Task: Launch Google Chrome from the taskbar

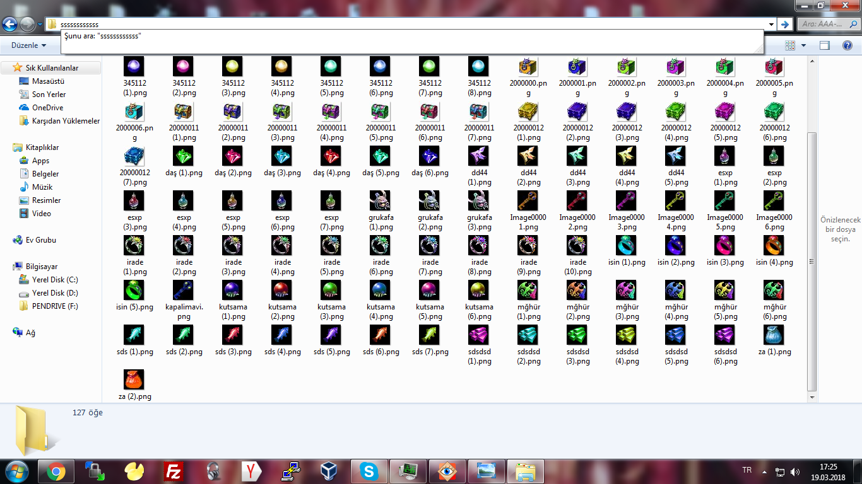Action: coord(56,471)
